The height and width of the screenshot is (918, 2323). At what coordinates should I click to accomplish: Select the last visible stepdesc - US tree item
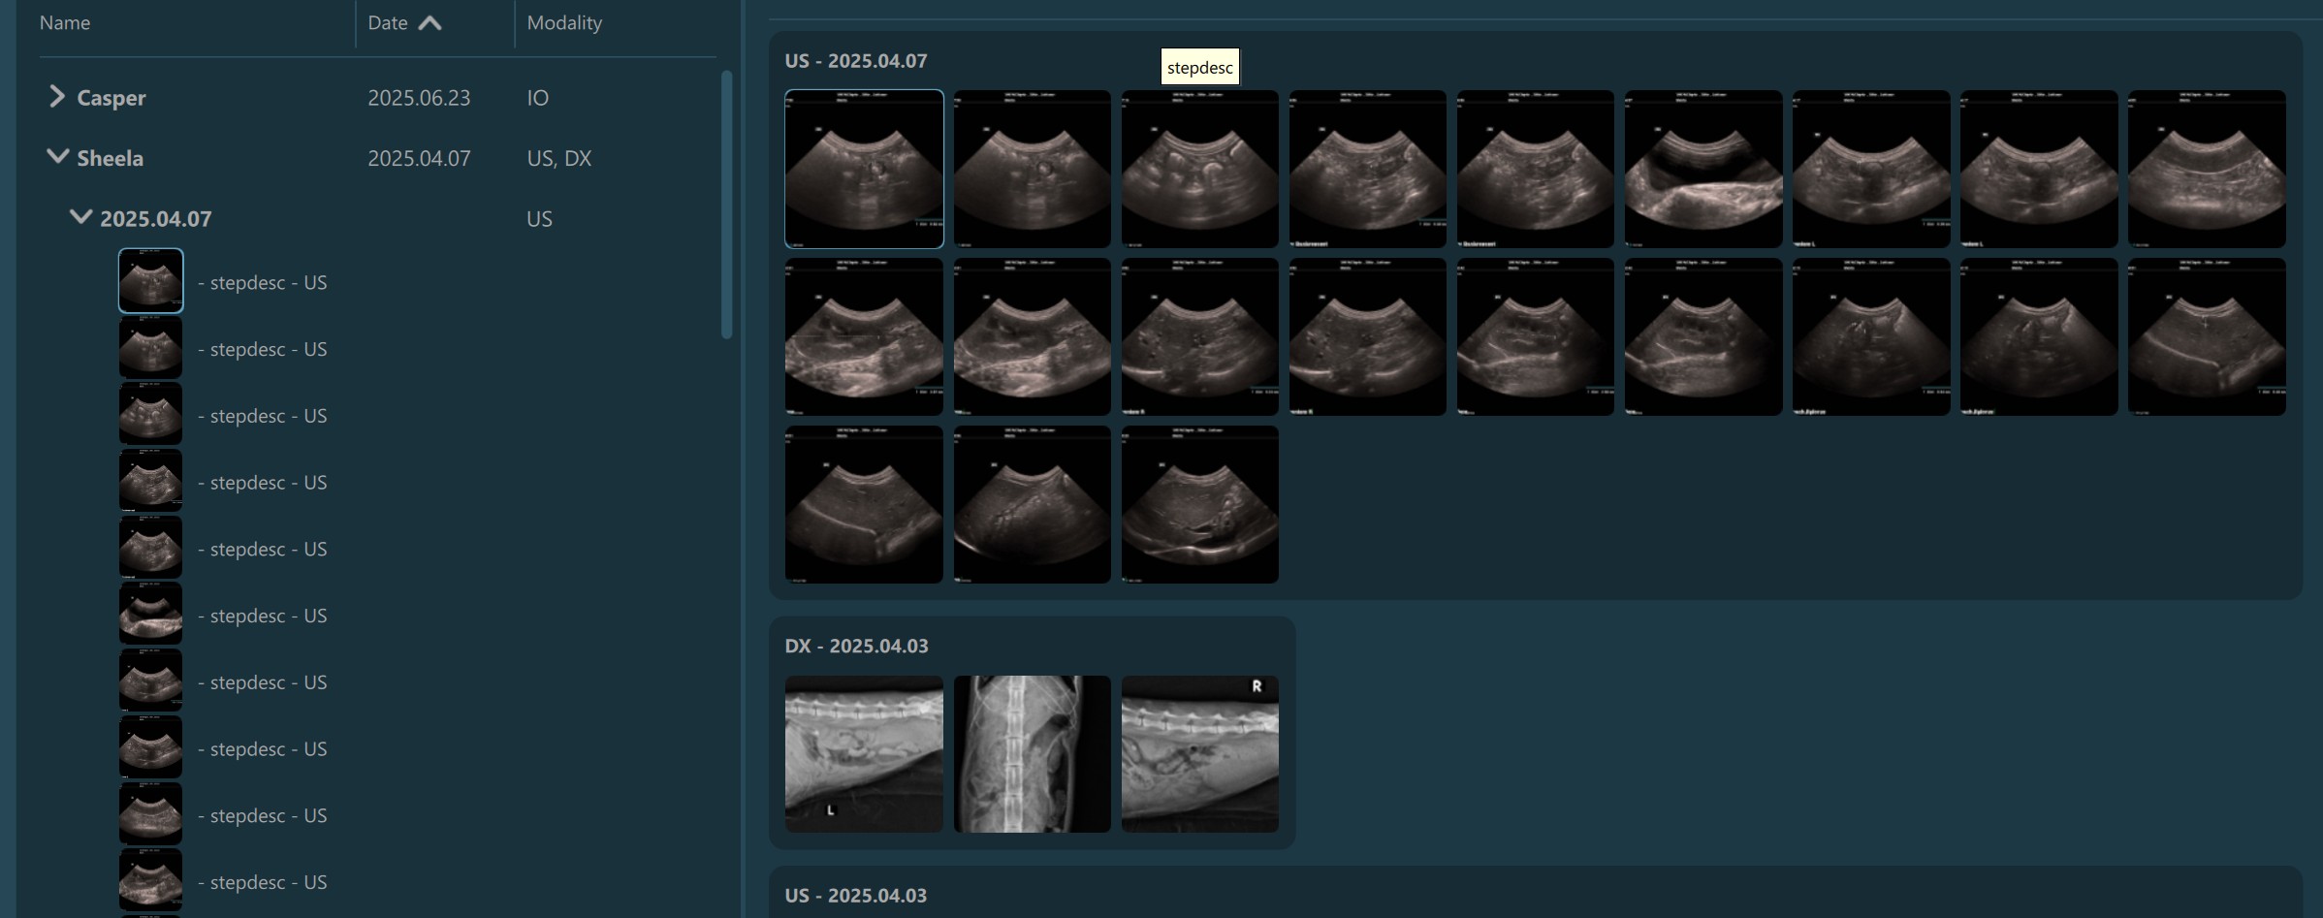pos(262,882)
